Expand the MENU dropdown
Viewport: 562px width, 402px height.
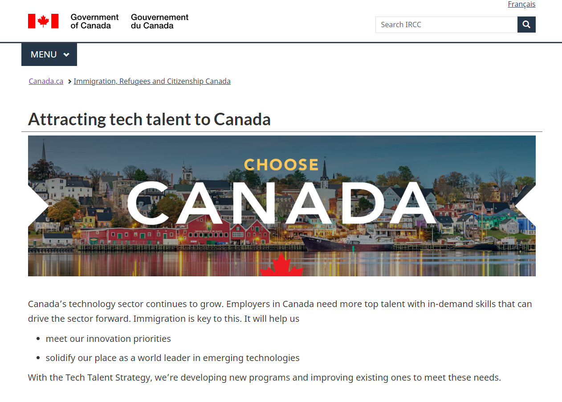pos(49,54)
